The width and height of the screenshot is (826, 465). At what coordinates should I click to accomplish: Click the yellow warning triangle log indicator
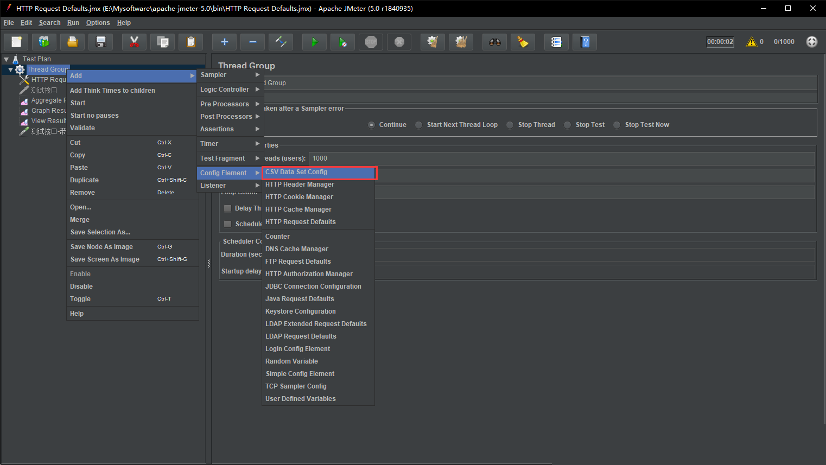tap(752, 42)
